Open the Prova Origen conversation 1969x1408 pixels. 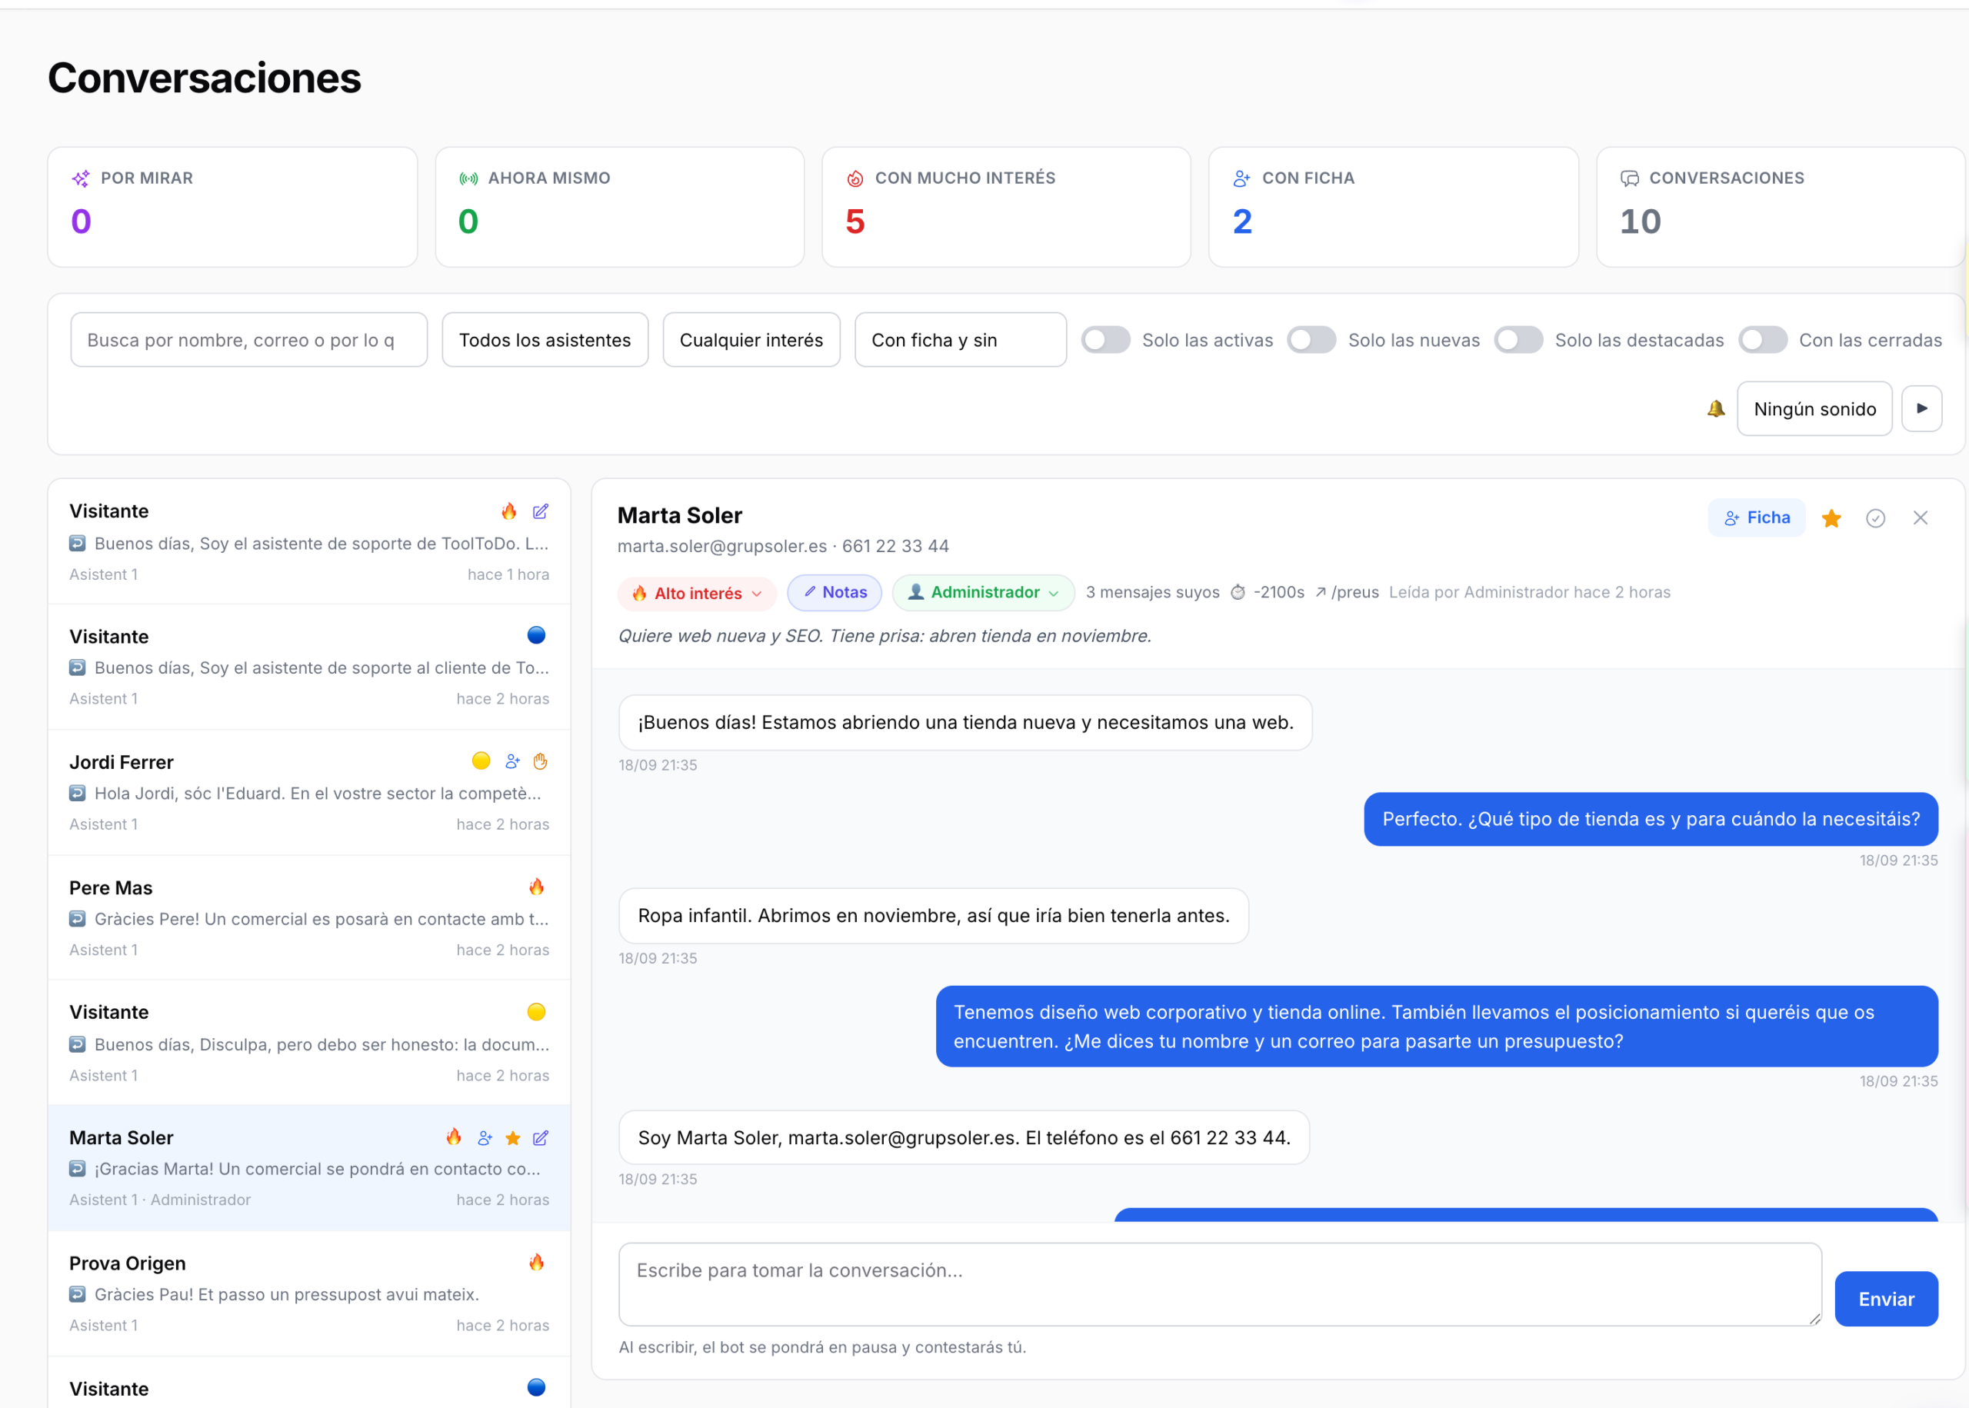pos(308,1293)
